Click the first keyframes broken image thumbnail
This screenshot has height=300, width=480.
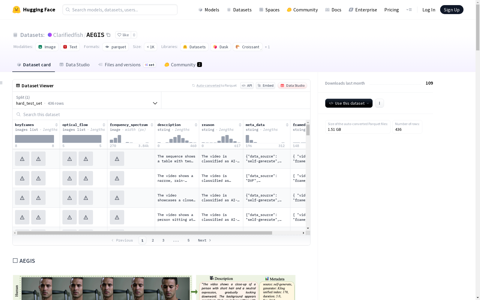[22, 159]
